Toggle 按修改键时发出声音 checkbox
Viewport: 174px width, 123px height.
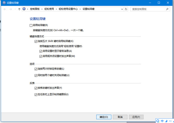(36, 88)
